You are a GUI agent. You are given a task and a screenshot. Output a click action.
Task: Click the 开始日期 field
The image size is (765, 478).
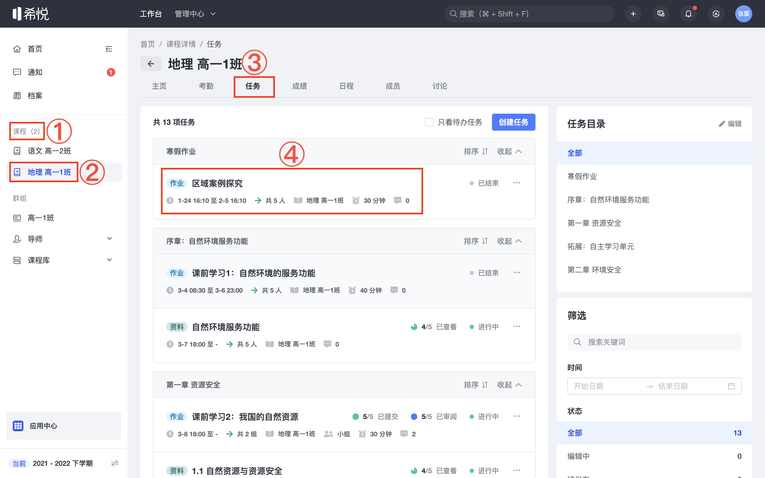[x=589, y=386]
